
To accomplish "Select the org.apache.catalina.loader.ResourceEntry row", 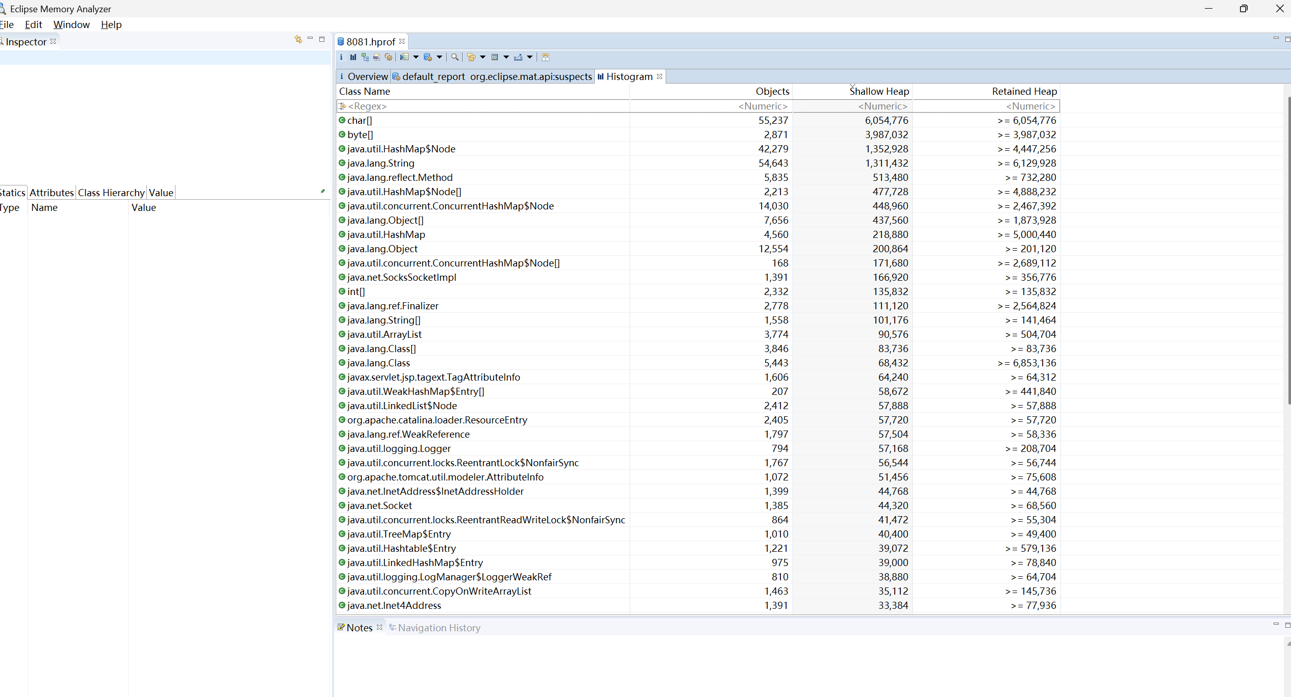I will coord(698,420).
